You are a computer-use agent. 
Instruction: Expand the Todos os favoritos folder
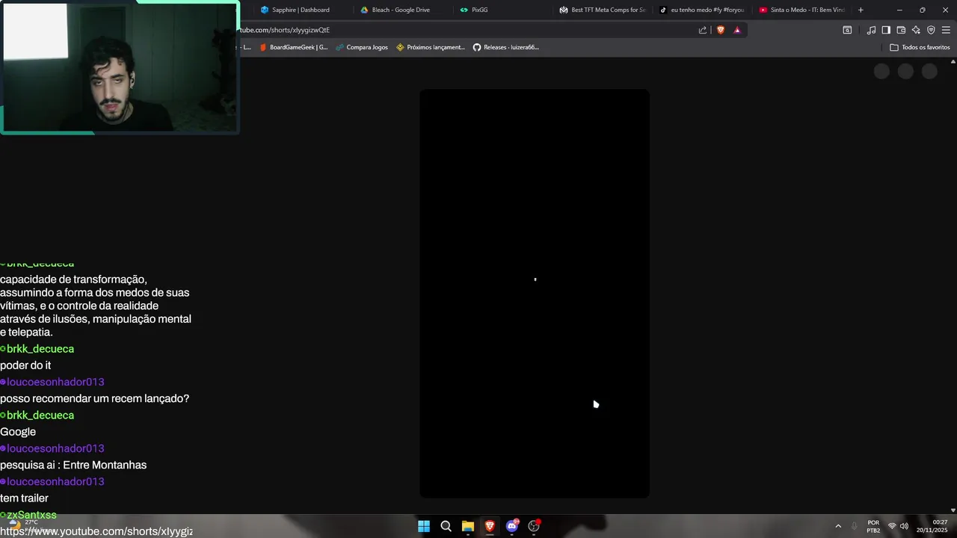[x=920, y=47]
